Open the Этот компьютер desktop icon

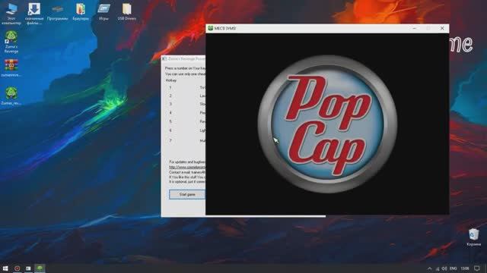tap(11, 14)
